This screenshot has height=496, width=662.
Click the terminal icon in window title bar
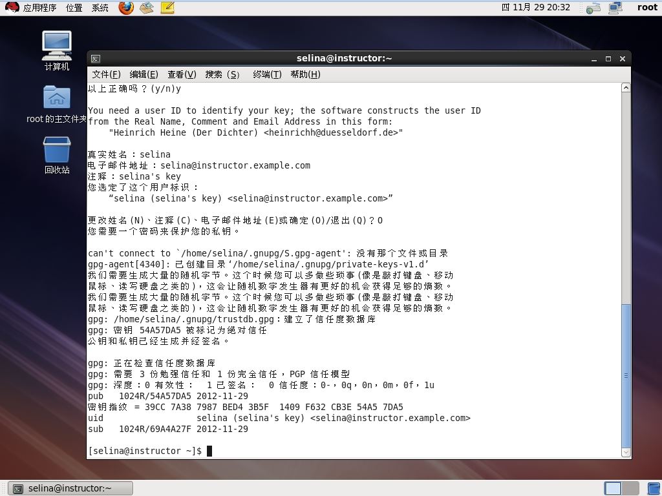(x=96, y=59)
